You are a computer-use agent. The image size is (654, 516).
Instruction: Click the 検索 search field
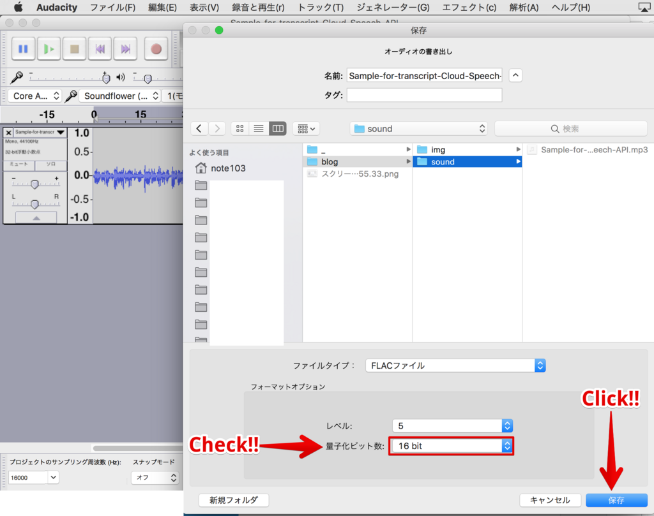(x=571, y=129)
